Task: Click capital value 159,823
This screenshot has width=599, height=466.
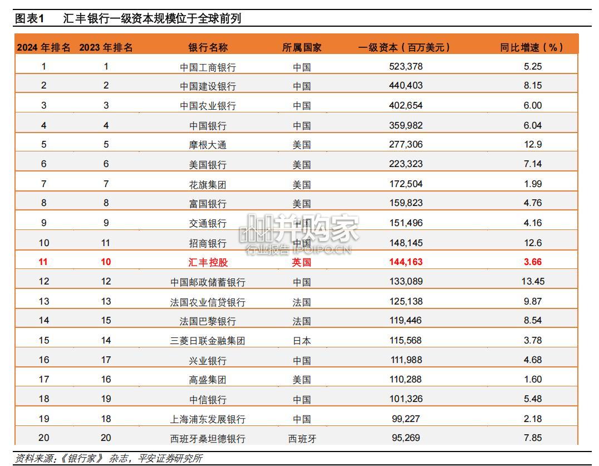Action: [406, 203]
